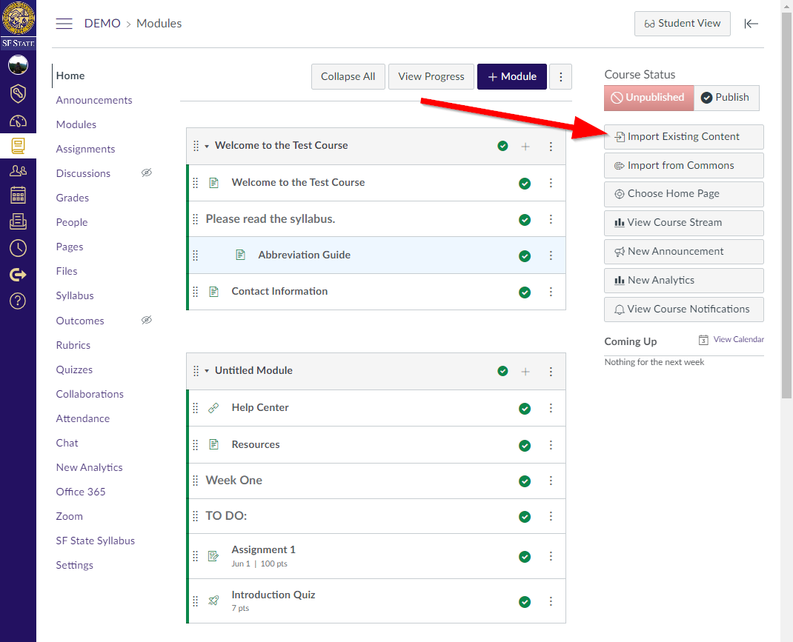Click the hamburger course menu icon

64,24
